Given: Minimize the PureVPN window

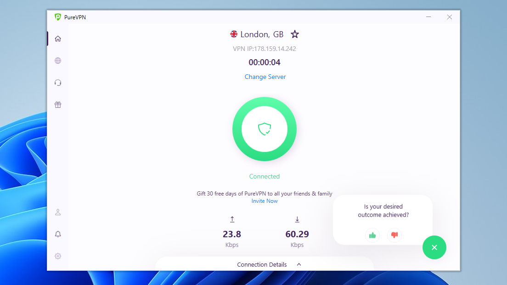Looking at the screenshot, I should coord(428,17).
